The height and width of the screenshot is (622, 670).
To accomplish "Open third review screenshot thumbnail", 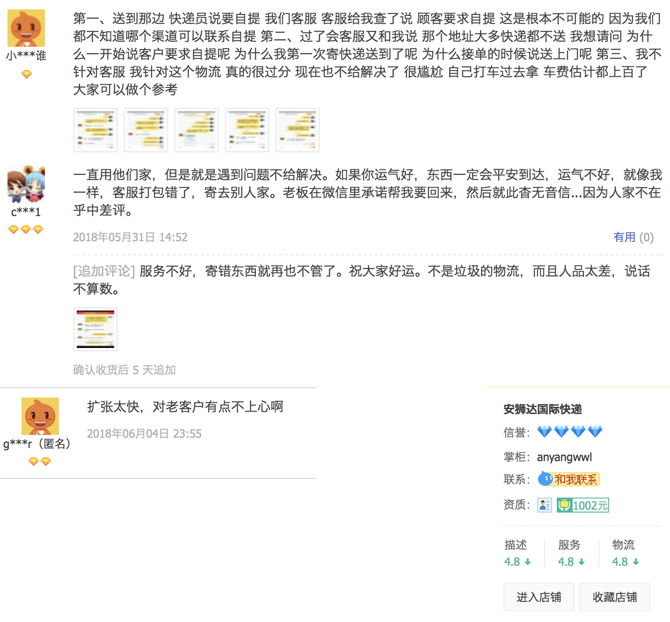I will click(197, 130).
